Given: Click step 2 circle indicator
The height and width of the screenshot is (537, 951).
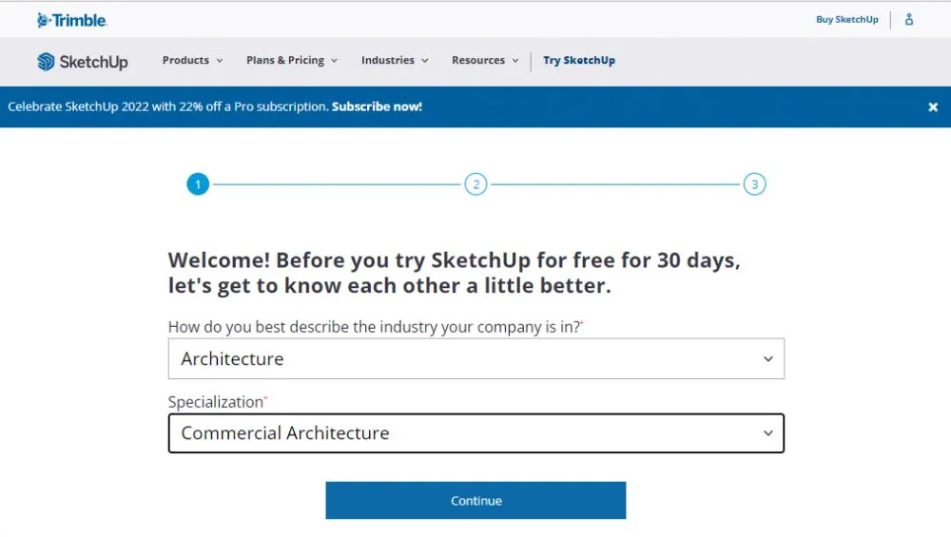Looking at the screenshot, I should pyautogui.click(x=475, y=184).
